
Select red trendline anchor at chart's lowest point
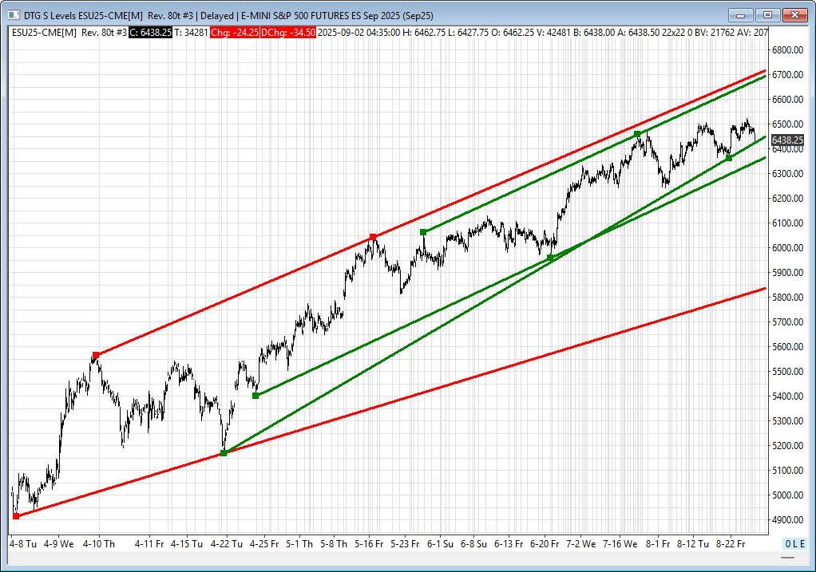pyautogui.click(x=16, y=516)
